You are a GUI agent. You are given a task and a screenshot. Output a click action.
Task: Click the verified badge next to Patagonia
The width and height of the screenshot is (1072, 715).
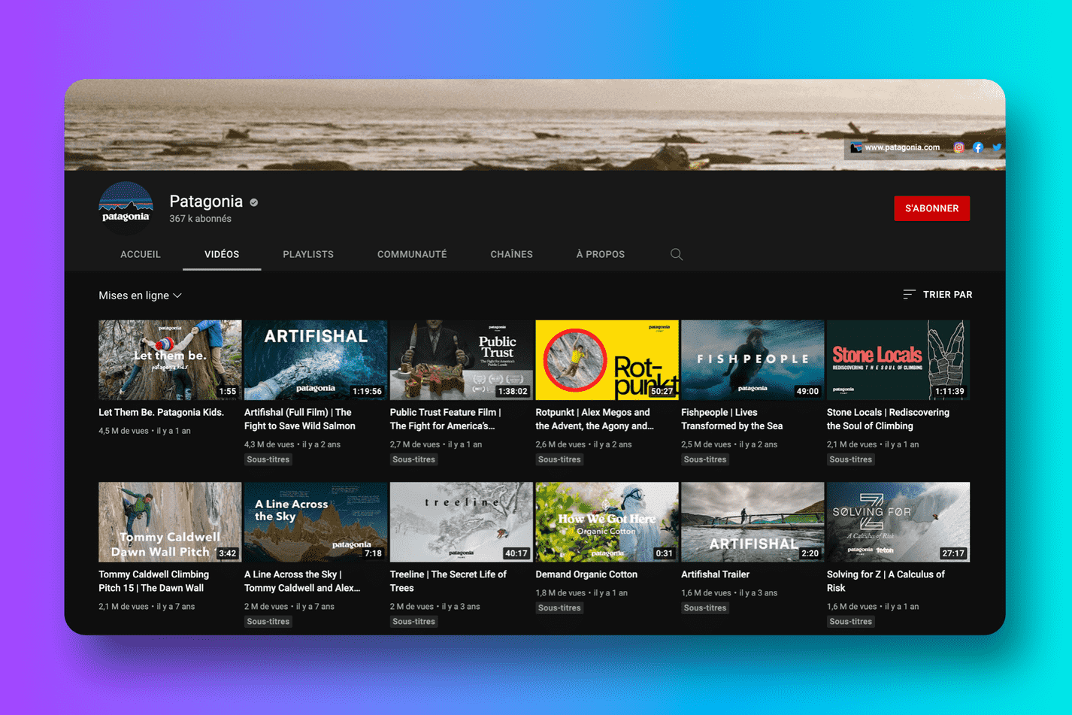pyautogui.click(x=254, y=202)
